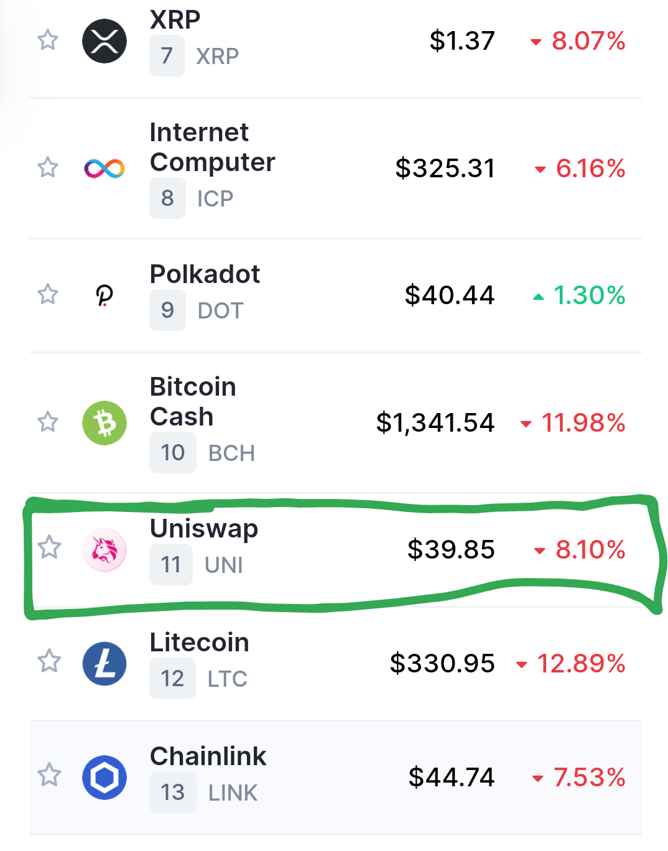
Task: Open the Internet Computer name link
Action: tap(212, 147)
